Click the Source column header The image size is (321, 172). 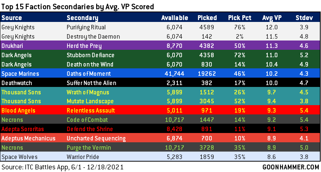pos(12,18)
